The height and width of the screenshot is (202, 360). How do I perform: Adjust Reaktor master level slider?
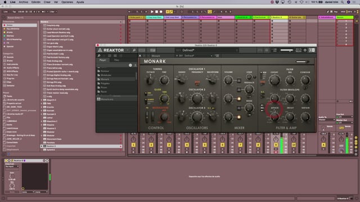point(286,50)
